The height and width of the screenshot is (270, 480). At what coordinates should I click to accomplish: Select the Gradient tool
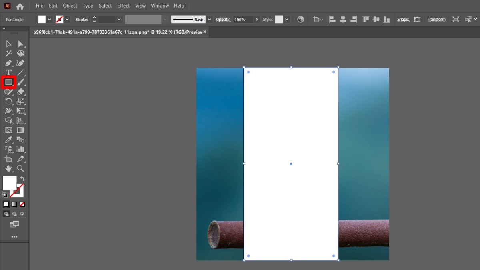point(21,130)
